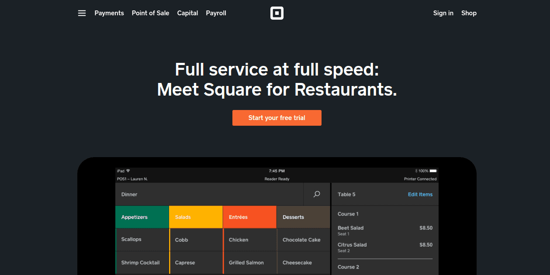Tap the Shrimp Cocktail item
The height and width of the screenshot is (275, 550).
(x=142, y=263)
